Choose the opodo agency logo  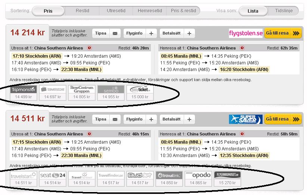coord(198,175)
